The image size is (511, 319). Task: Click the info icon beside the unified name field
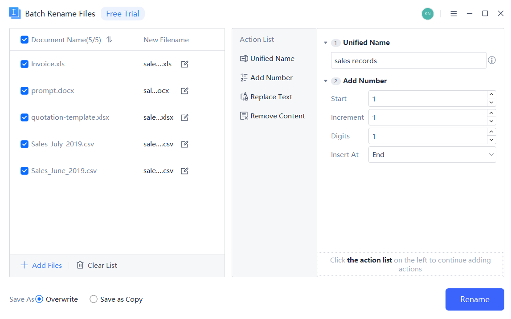tap(492, 61)
